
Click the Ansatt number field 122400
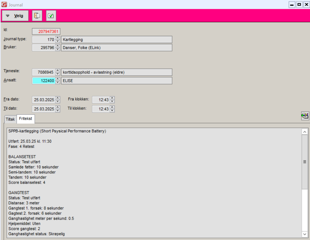[x=44, y=80]
